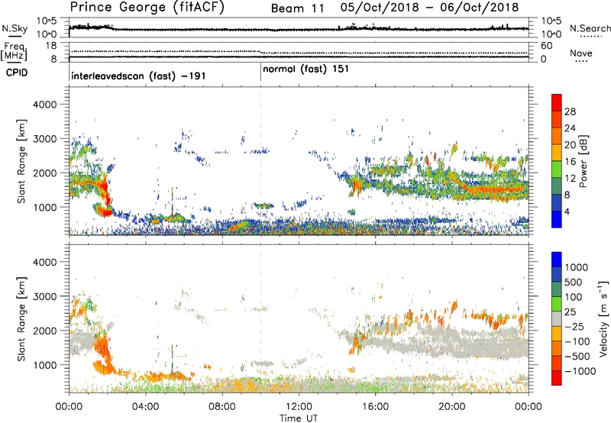Click the 'N.Search' legend label
Image resolution: width=611 pixels, height=423 pixels.
point(590,28)
